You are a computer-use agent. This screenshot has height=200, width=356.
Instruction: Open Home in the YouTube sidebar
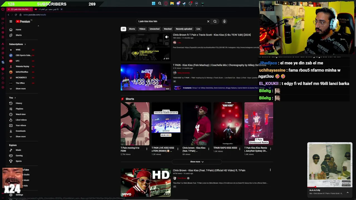click(x=18, y=30)
